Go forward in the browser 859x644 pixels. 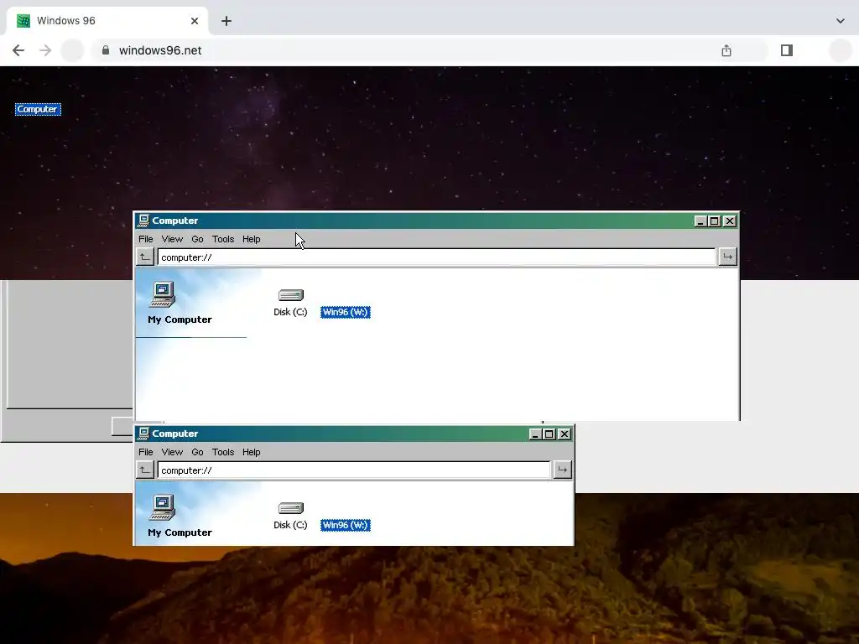pos(45,50)
